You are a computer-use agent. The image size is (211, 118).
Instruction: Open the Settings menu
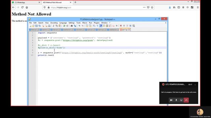[x=72, y=23]
